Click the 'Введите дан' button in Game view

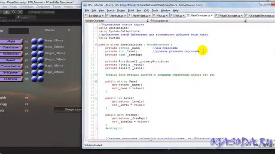tap(68, 110)
